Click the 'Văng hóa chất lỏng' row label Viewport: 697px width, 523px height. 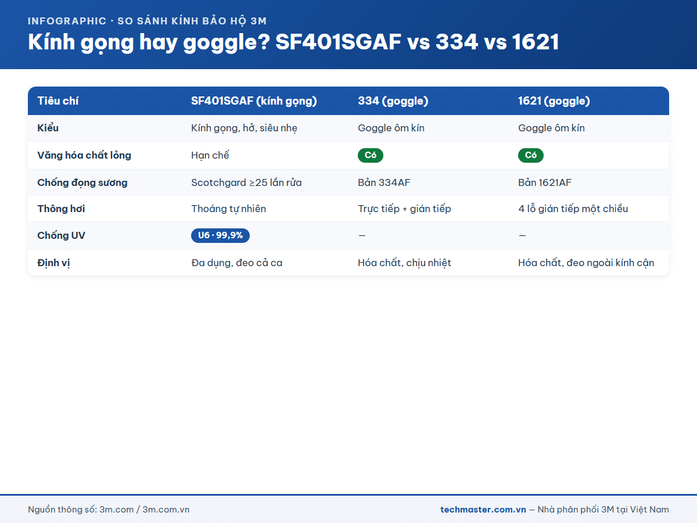pyautogui.click(x=84, y=155)
